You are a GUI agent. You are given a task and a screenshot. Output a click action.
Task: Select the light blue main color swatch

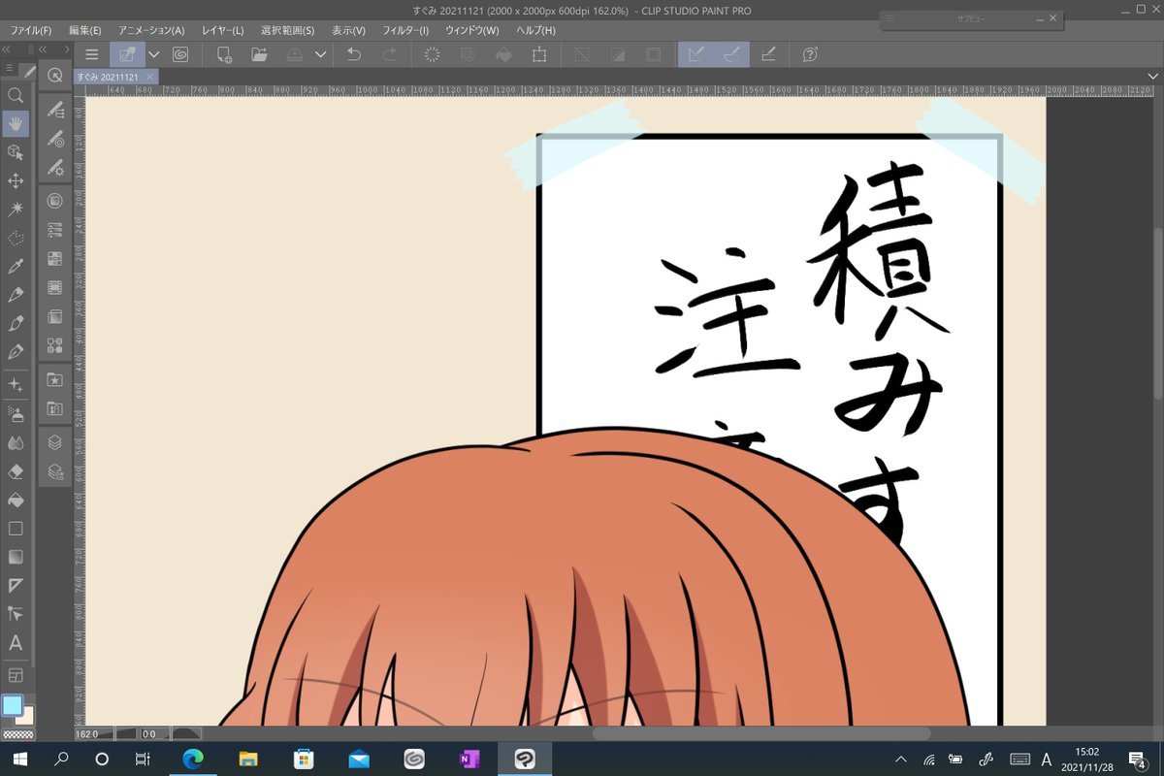pyautogui.click(x=12, y=705)
